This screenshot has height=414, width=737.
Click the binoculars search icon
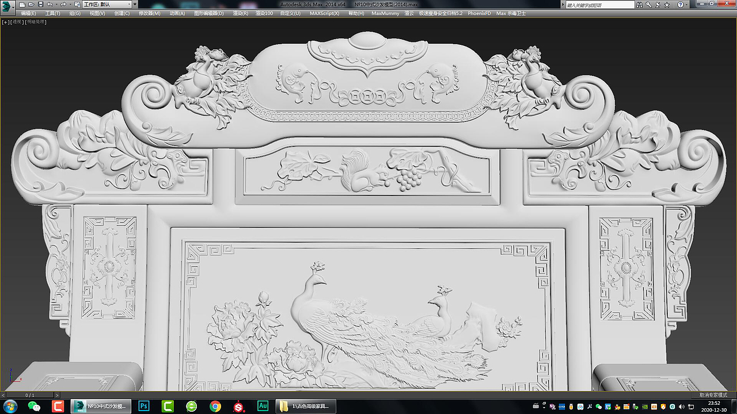point(639,5)
